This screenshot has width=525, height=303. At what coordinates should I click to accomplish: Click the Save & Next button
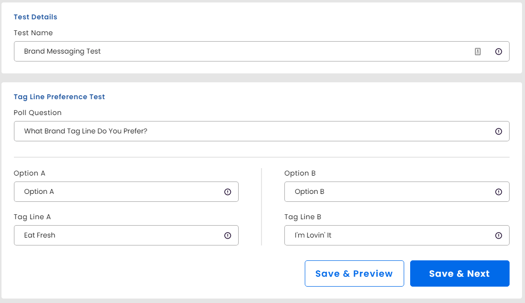(459, 273)
